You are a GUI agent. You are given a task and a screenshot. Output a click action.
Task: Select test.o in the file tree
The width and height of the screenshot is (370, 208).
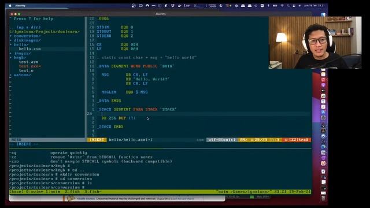coord(26,70)
